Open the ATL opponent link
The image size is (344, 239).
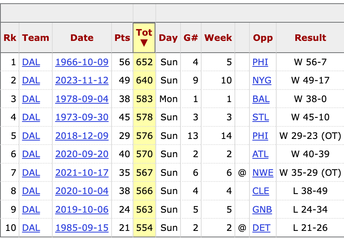point(260,154)
